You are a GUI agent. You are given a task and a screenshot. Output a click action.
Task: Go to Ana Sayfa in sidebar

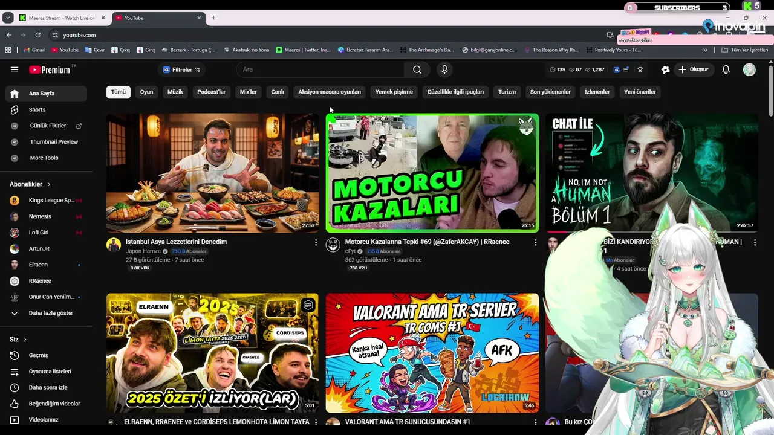pyautogui.click(x=46, y=94)
